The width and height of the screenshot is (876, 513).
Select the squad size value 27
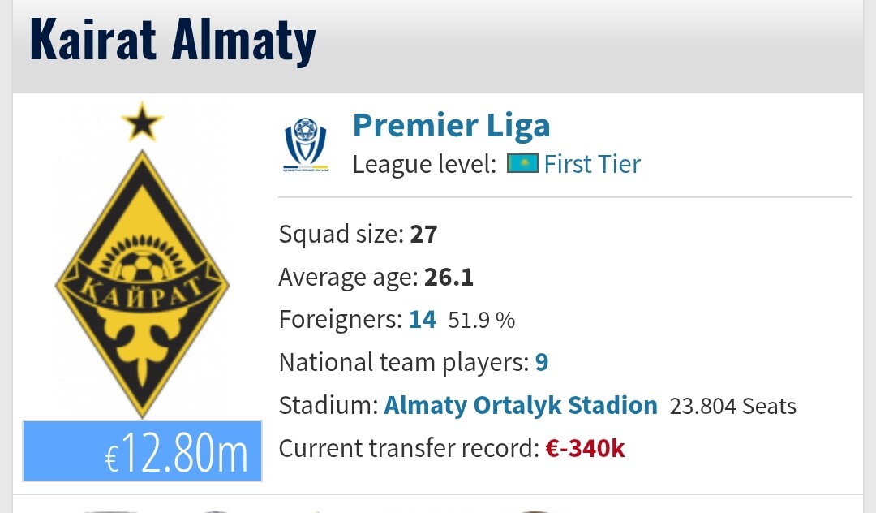pos(423,234)
